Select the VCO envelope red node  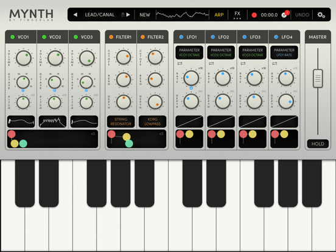click(x=12, y=134)
